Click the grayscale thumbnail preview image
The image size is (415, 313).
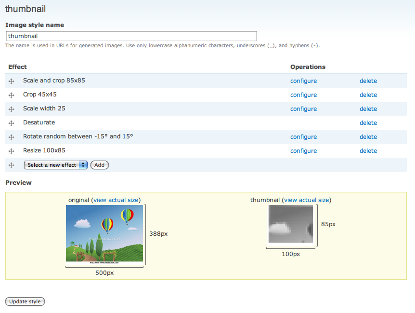tap(290, 225)
